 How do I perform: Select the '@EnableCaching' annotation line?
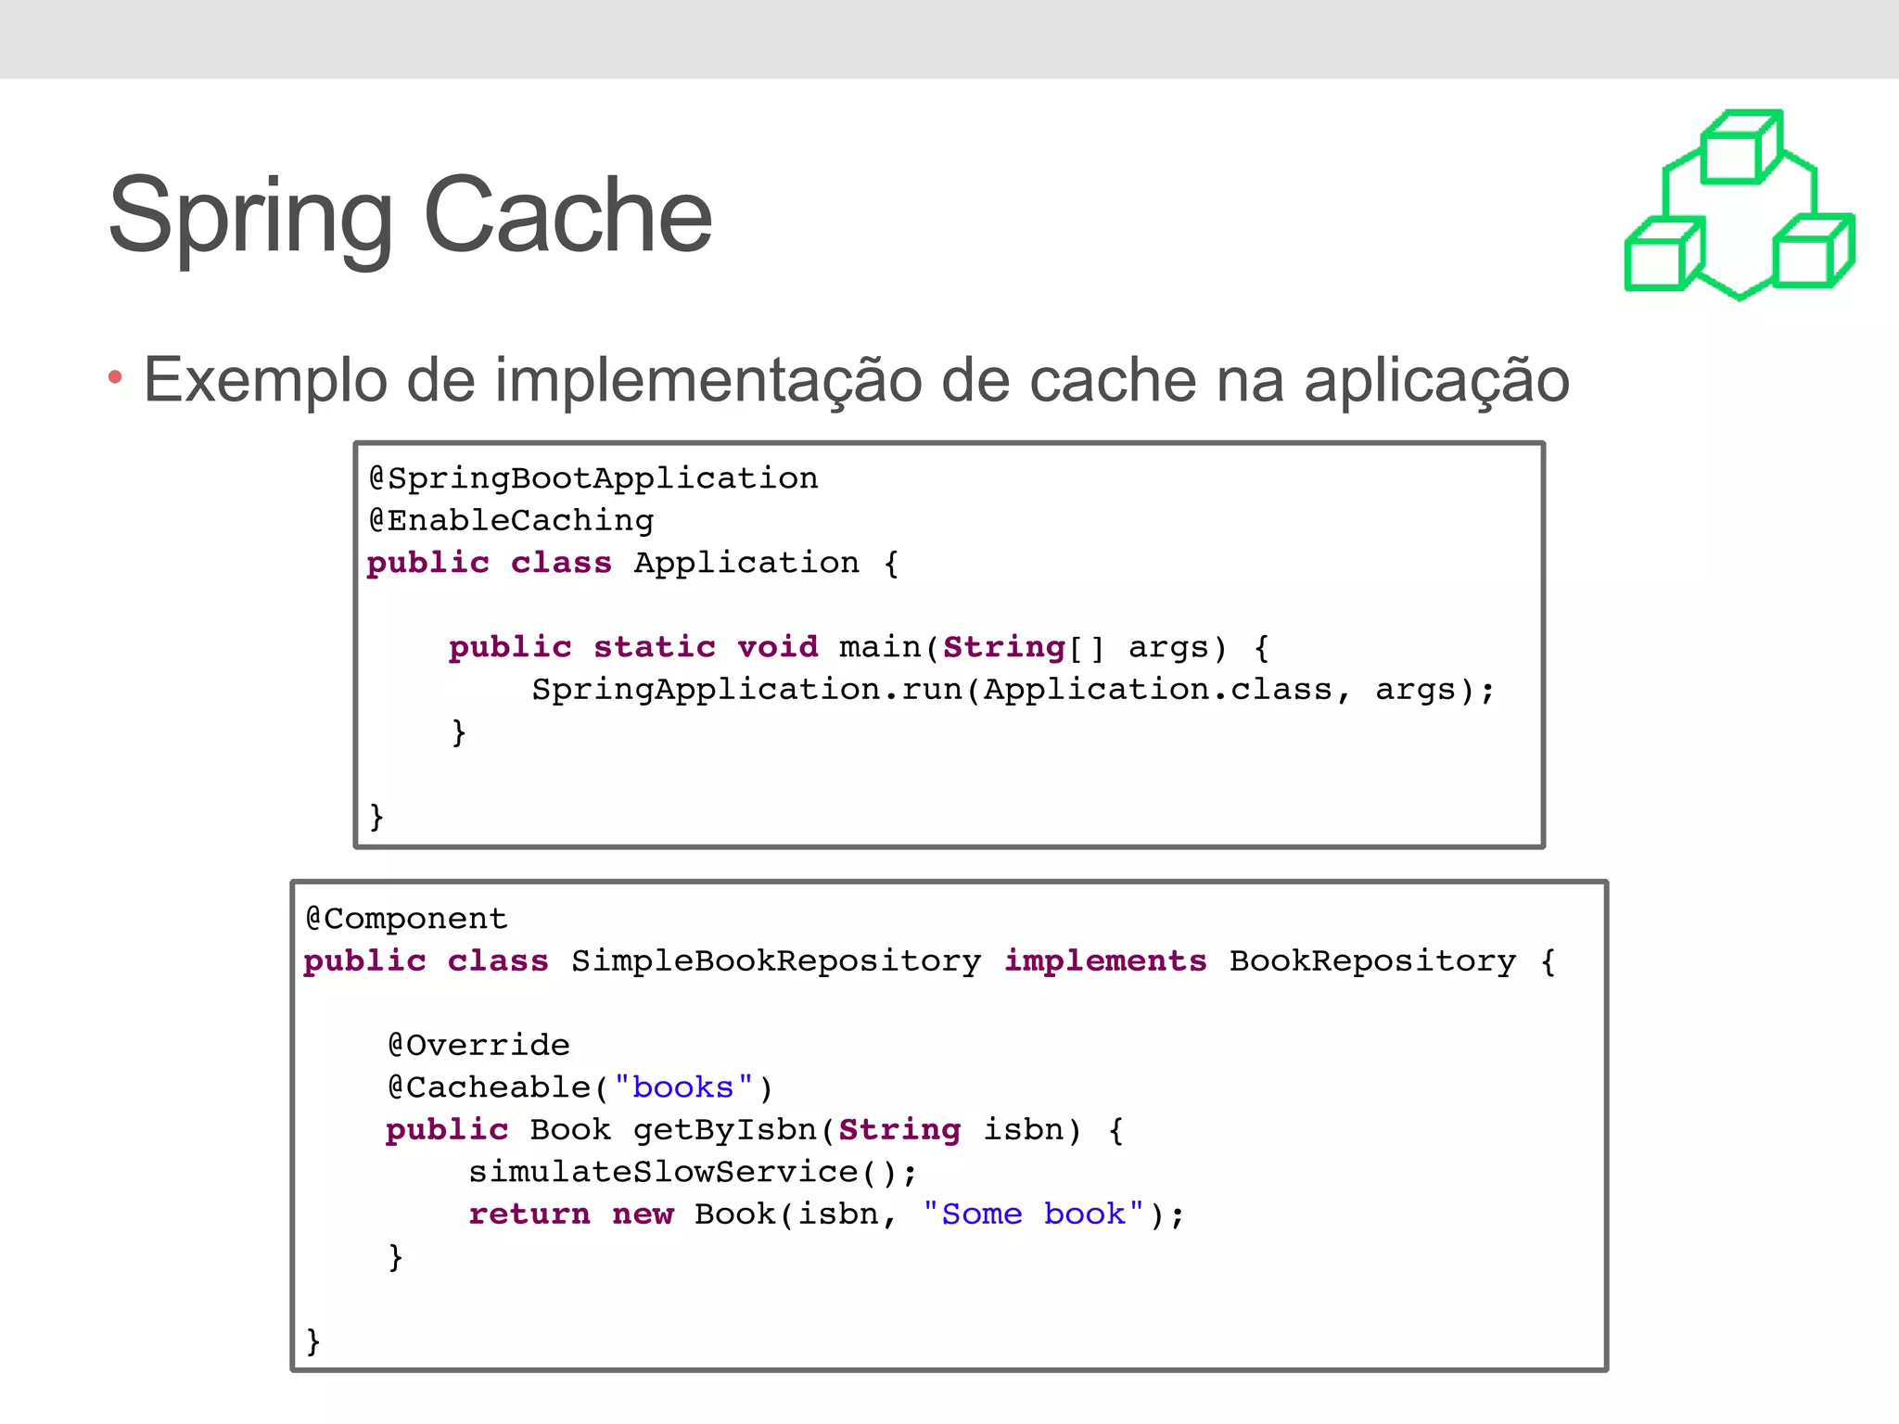point(511,520)
